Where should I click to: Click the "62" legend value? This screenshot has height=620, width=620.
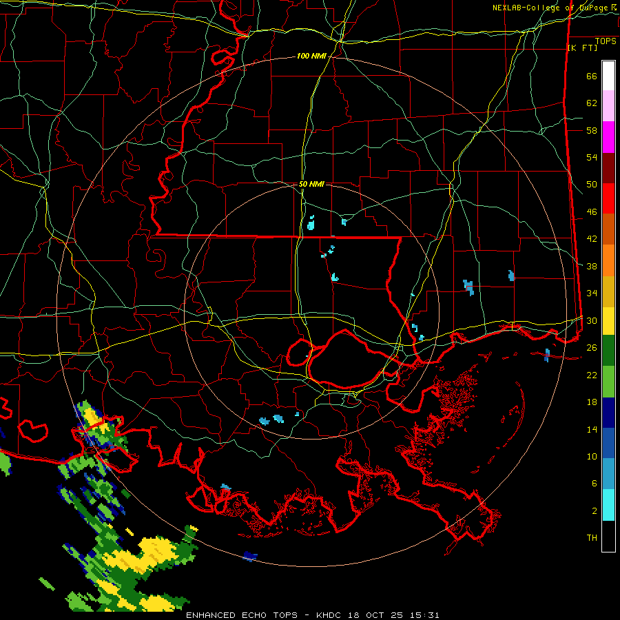(x=592, y=103)
